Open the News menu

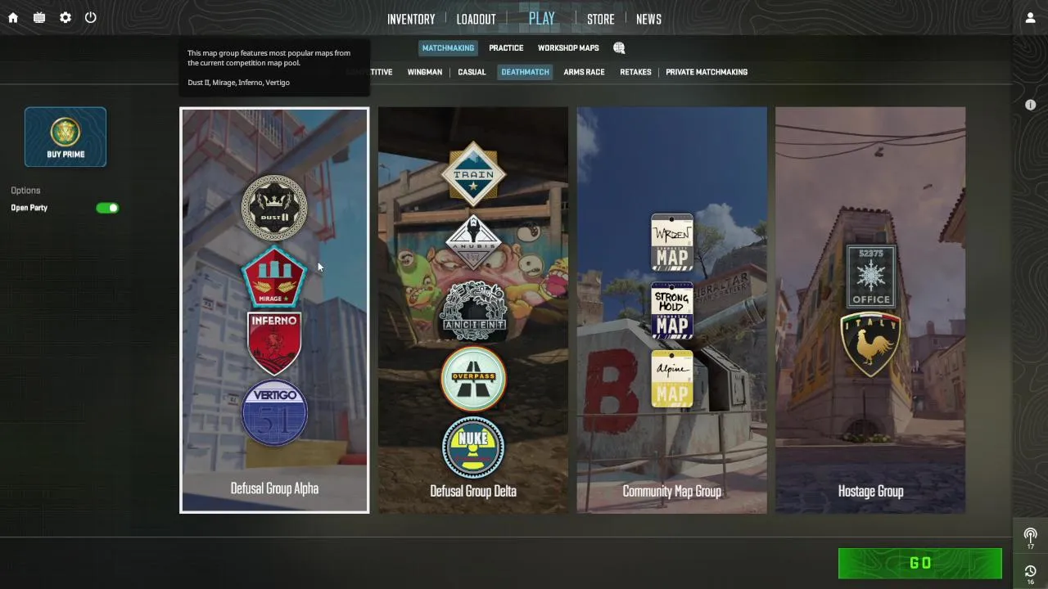tap(648, 19)
